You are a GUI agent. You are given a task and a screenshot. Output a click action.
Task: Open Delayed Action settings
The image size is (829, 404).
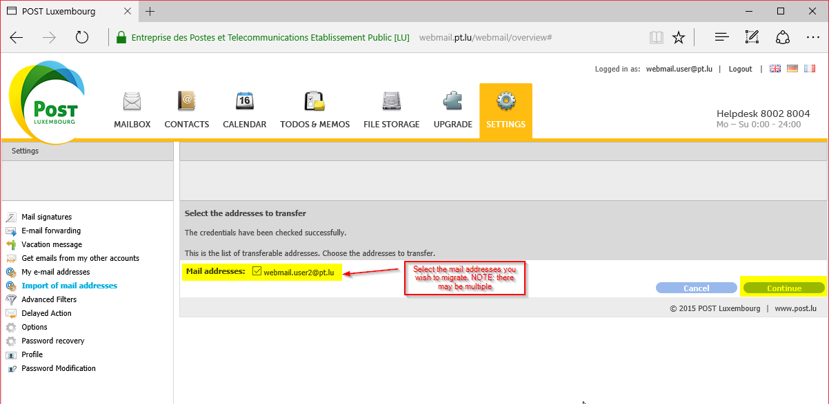[x=46, y=313]
